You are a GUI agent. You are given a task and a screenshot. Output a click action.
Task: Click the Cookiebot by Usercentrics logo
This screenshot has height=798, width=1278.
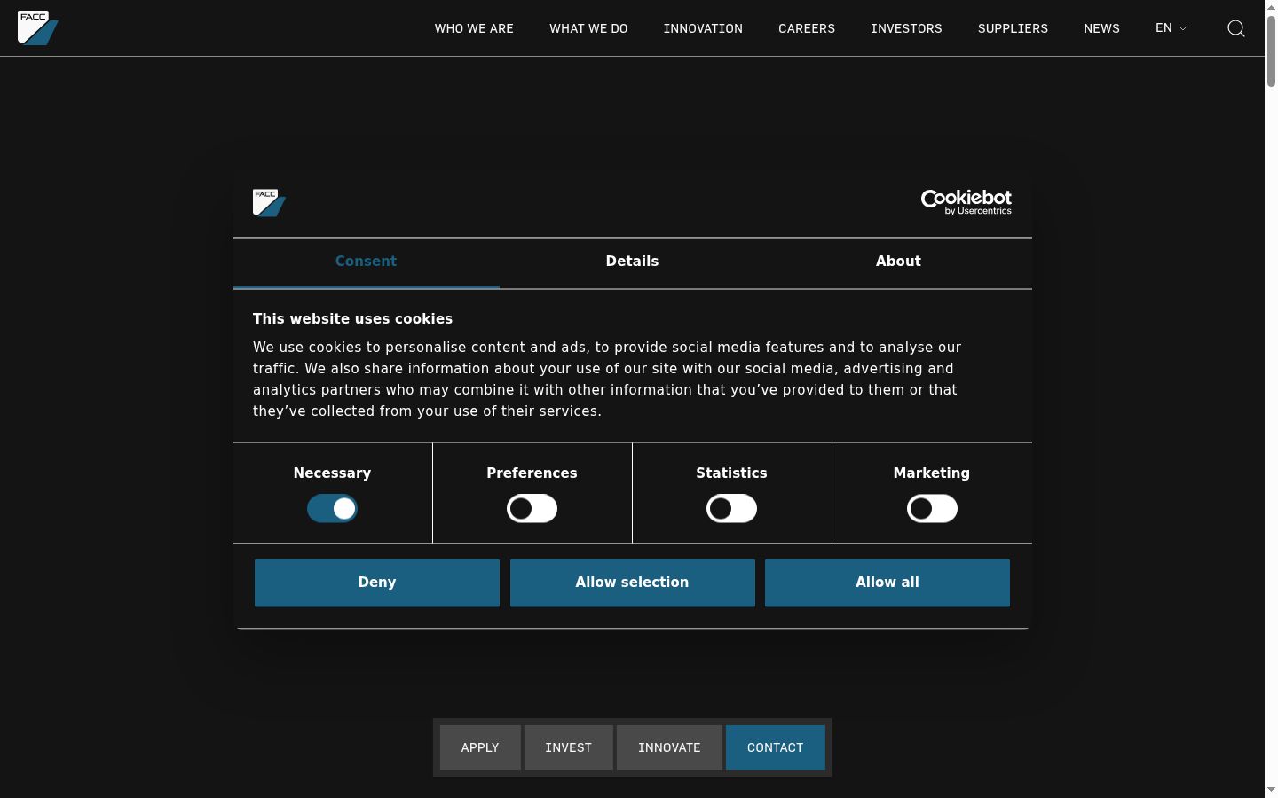(x=966, y=202)
